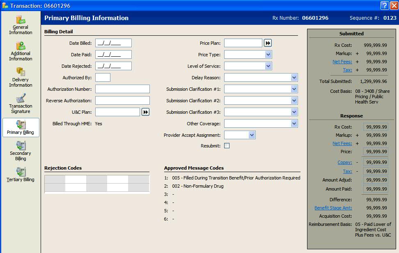Click the Submitted Rx Cost value 999,999.99
Viewport: 399px width, 253px height.
coord(375,45)
